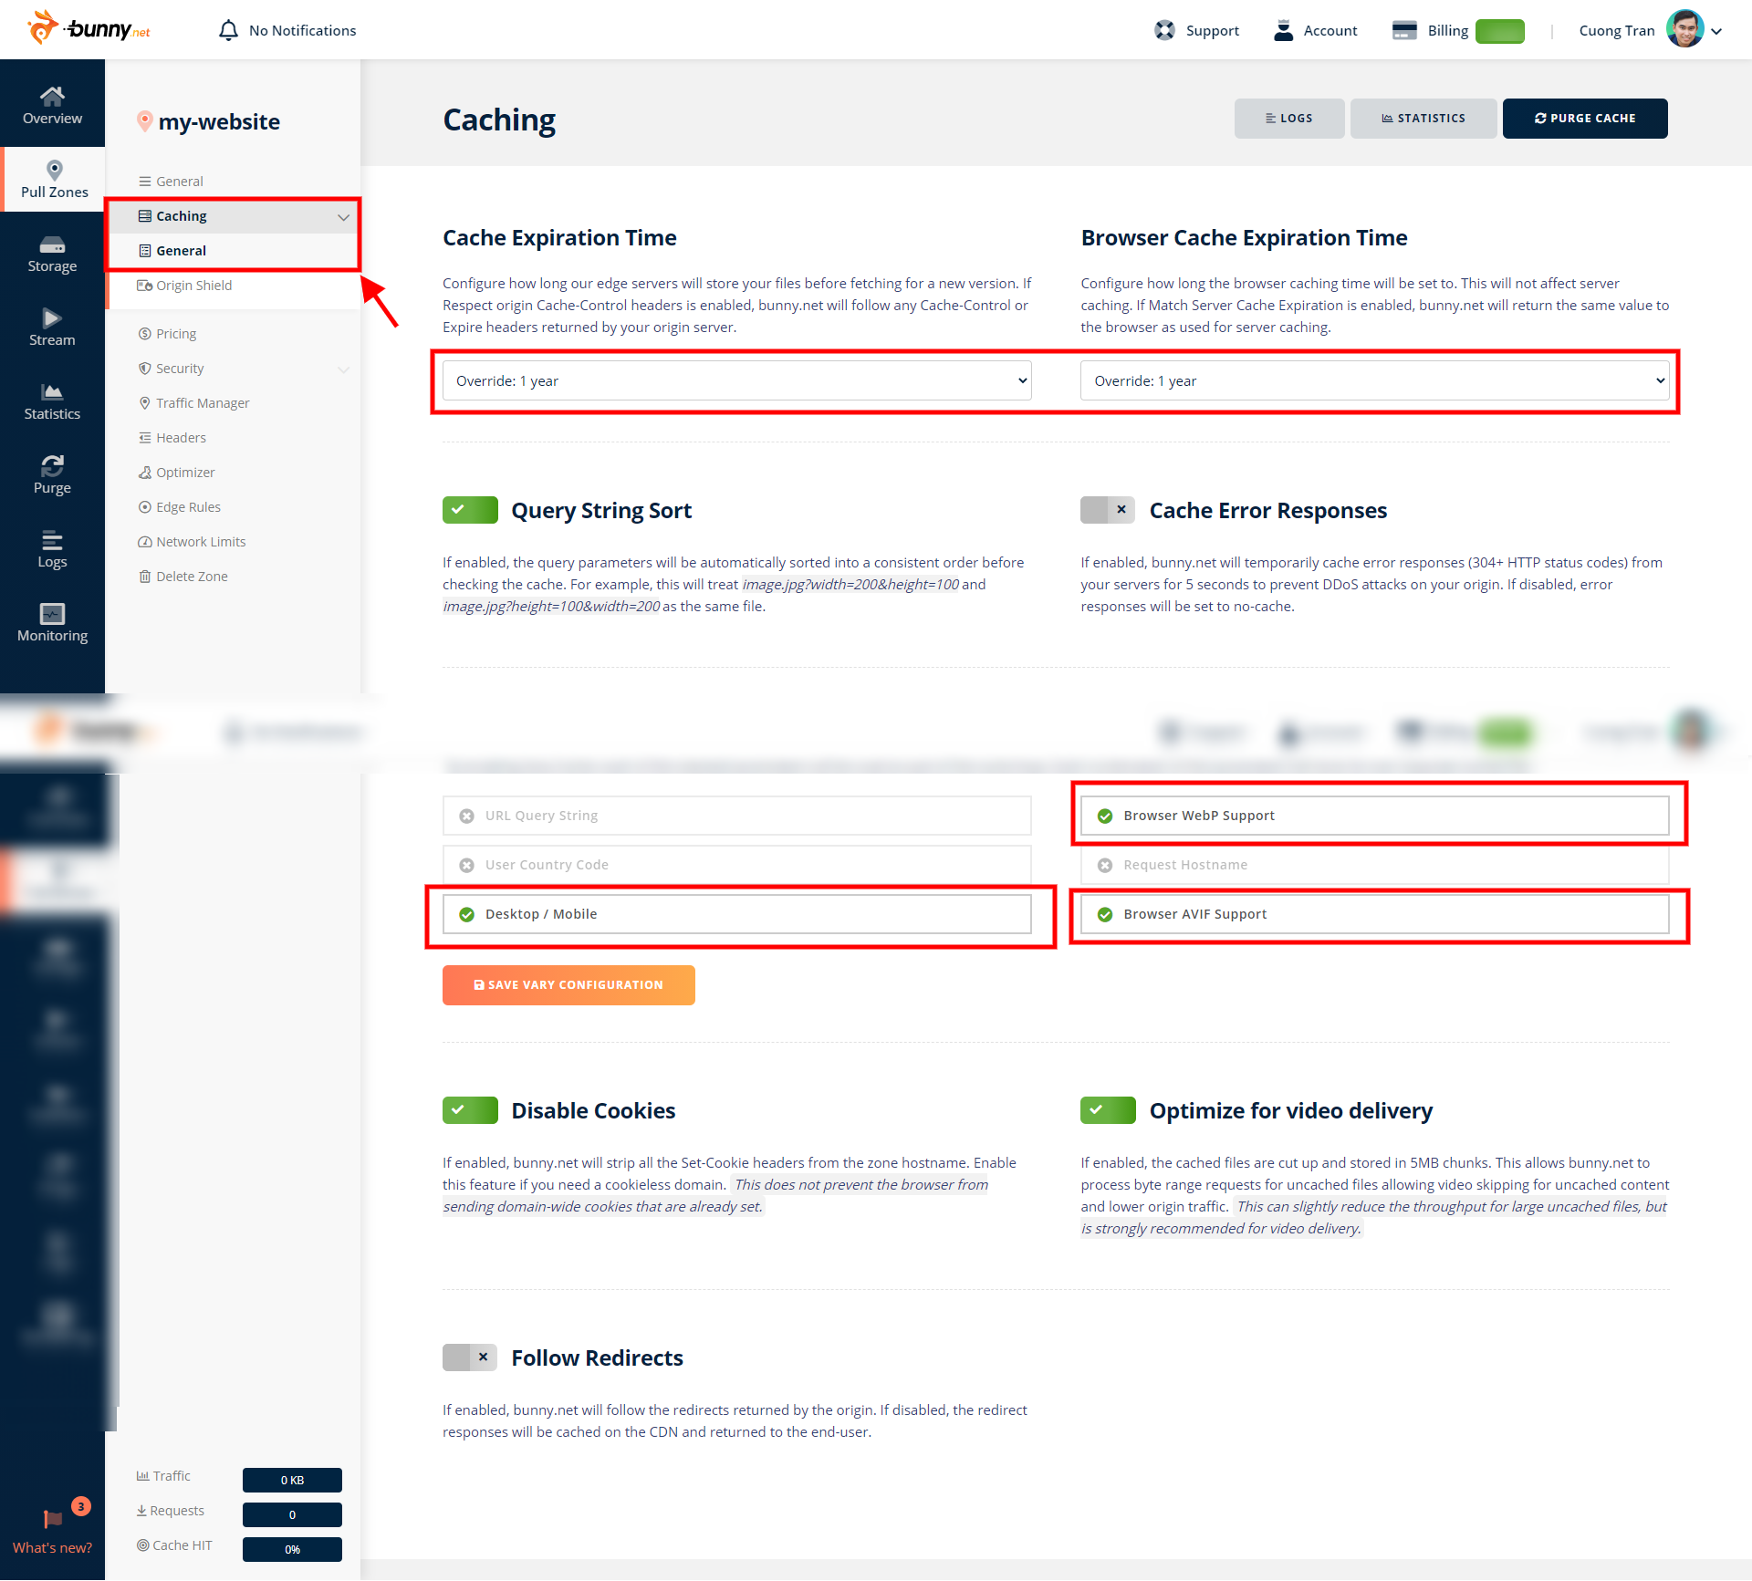Collapse the Caching submenu chevron
The image size is (1752, 1581).
[343, 216]
